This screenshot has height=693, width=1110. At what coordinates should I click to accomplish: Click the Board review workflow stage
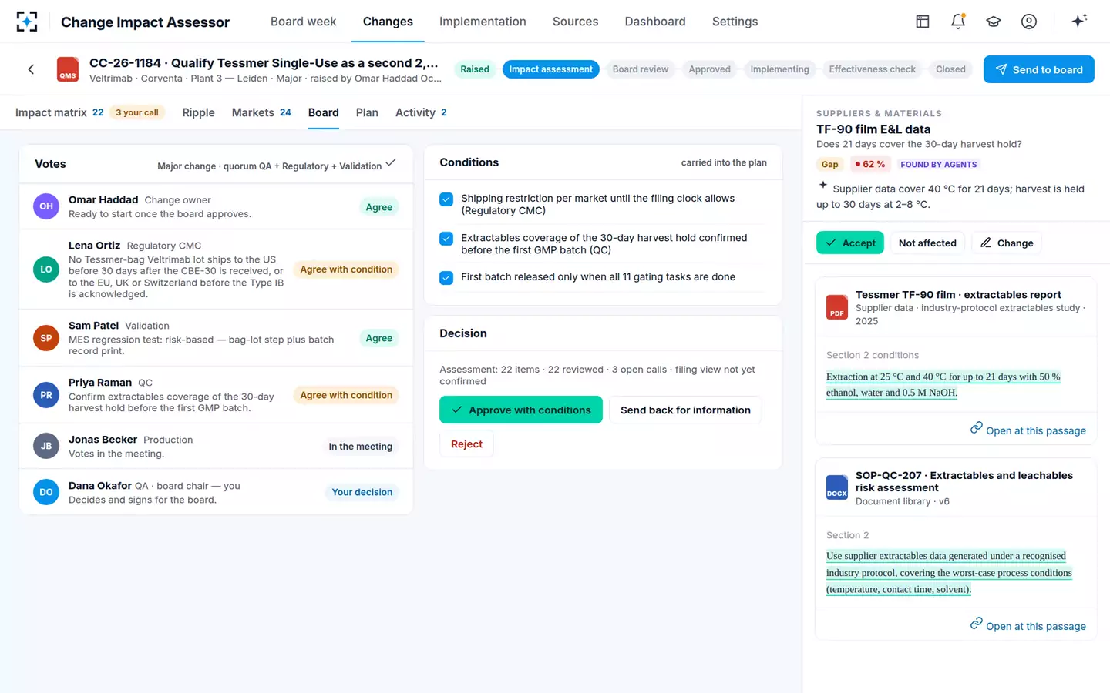coord(640,69)
